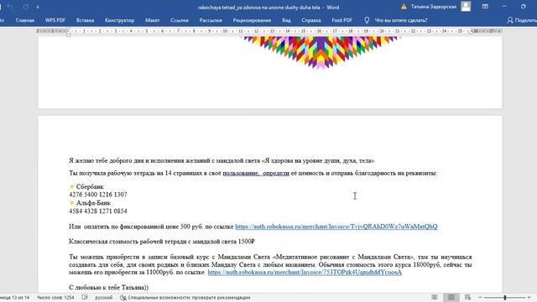
Task: Click the colorful mandala image on the previous page
Action: point(321,52)
